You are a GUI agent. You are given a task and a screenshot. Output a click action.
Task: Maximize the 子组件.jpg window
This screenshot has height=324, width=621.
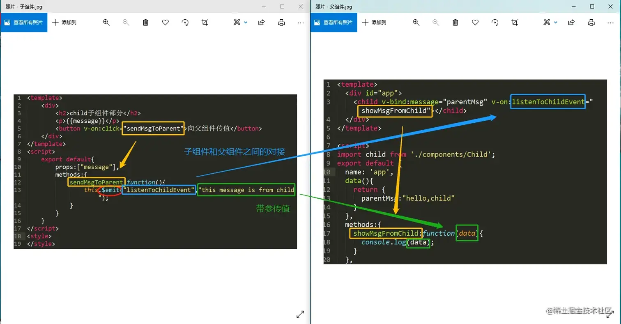point(282,7)
